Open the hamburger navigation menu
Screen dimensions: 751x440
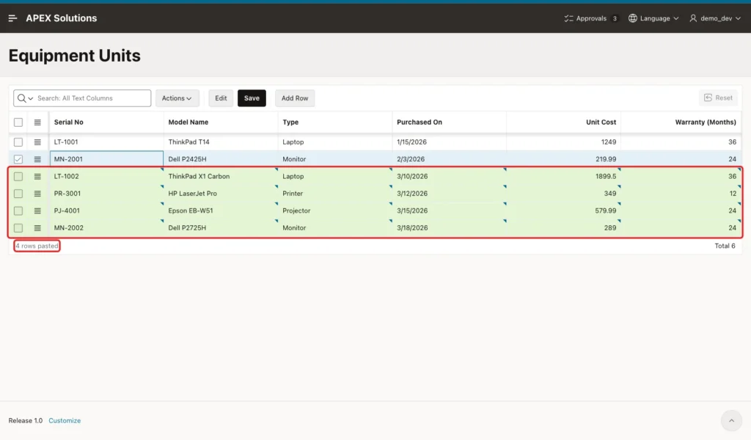13,18
